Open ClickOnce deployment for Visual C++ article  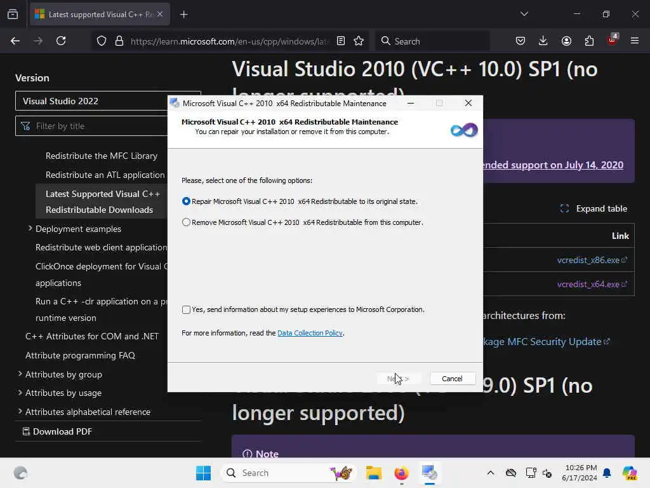click(101, 274)
